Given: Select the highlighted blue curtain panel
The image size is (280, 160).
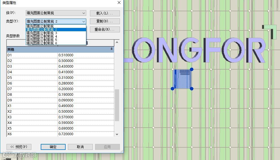Looking at the screenshot, I should click(182, 79).
